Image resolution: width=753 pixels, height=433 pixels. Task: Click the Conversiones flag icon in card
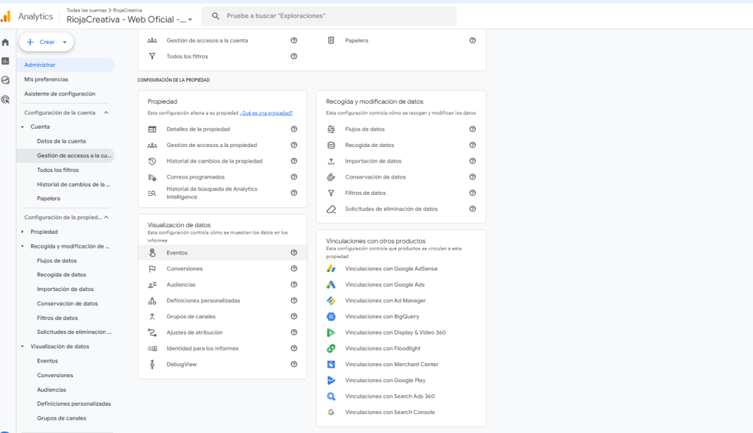point(152,269)
